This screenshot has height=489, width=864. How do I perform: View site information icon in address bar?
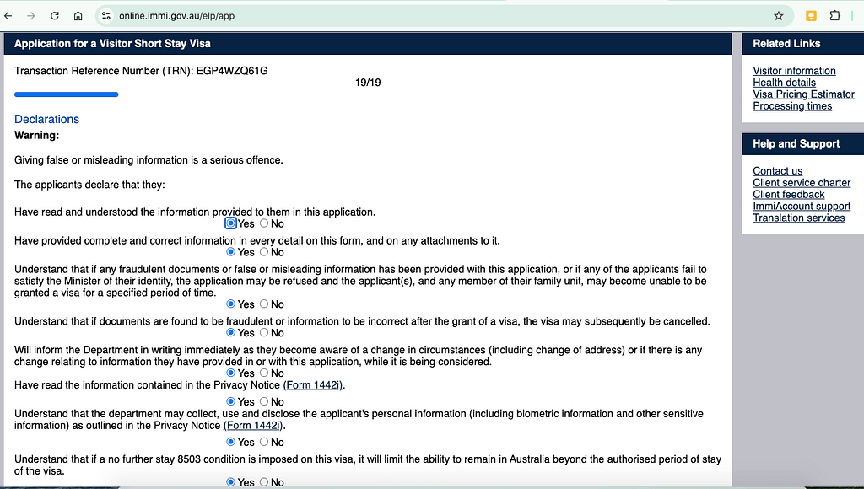pyautogui.click(x=105, y=16)
